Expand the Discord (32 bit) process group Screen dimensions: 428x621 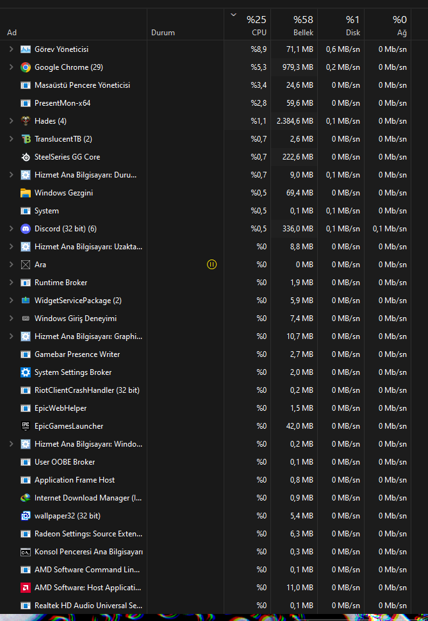click(x=11, y=229)
